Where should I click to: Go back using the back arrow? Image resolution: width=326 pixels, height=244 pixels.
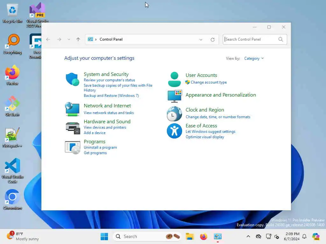pyautogui.click(x=48, y=39)
